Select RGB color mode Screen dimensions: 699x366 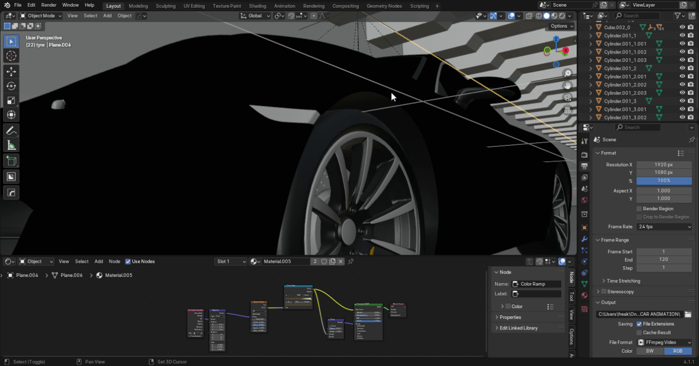(x=678, y=351)
